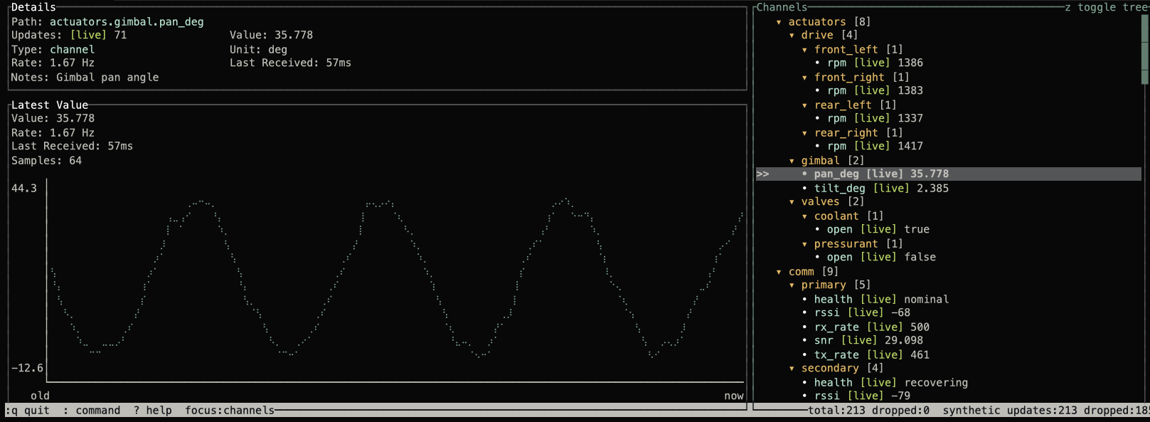Click the Channels panel scrollbar
The height and width of the screenshot is (422, 1150).
[1144, 50]
